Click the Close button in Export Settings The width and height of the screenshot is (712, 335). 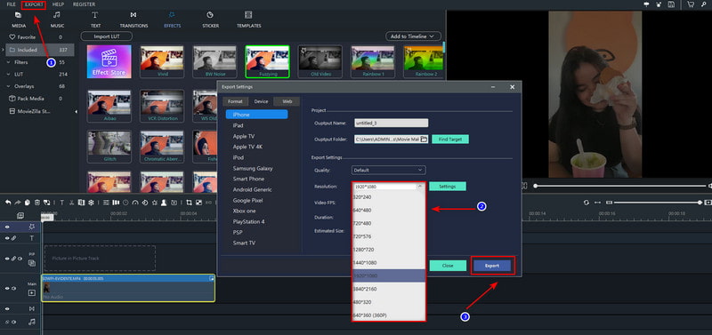coord(448,266)
